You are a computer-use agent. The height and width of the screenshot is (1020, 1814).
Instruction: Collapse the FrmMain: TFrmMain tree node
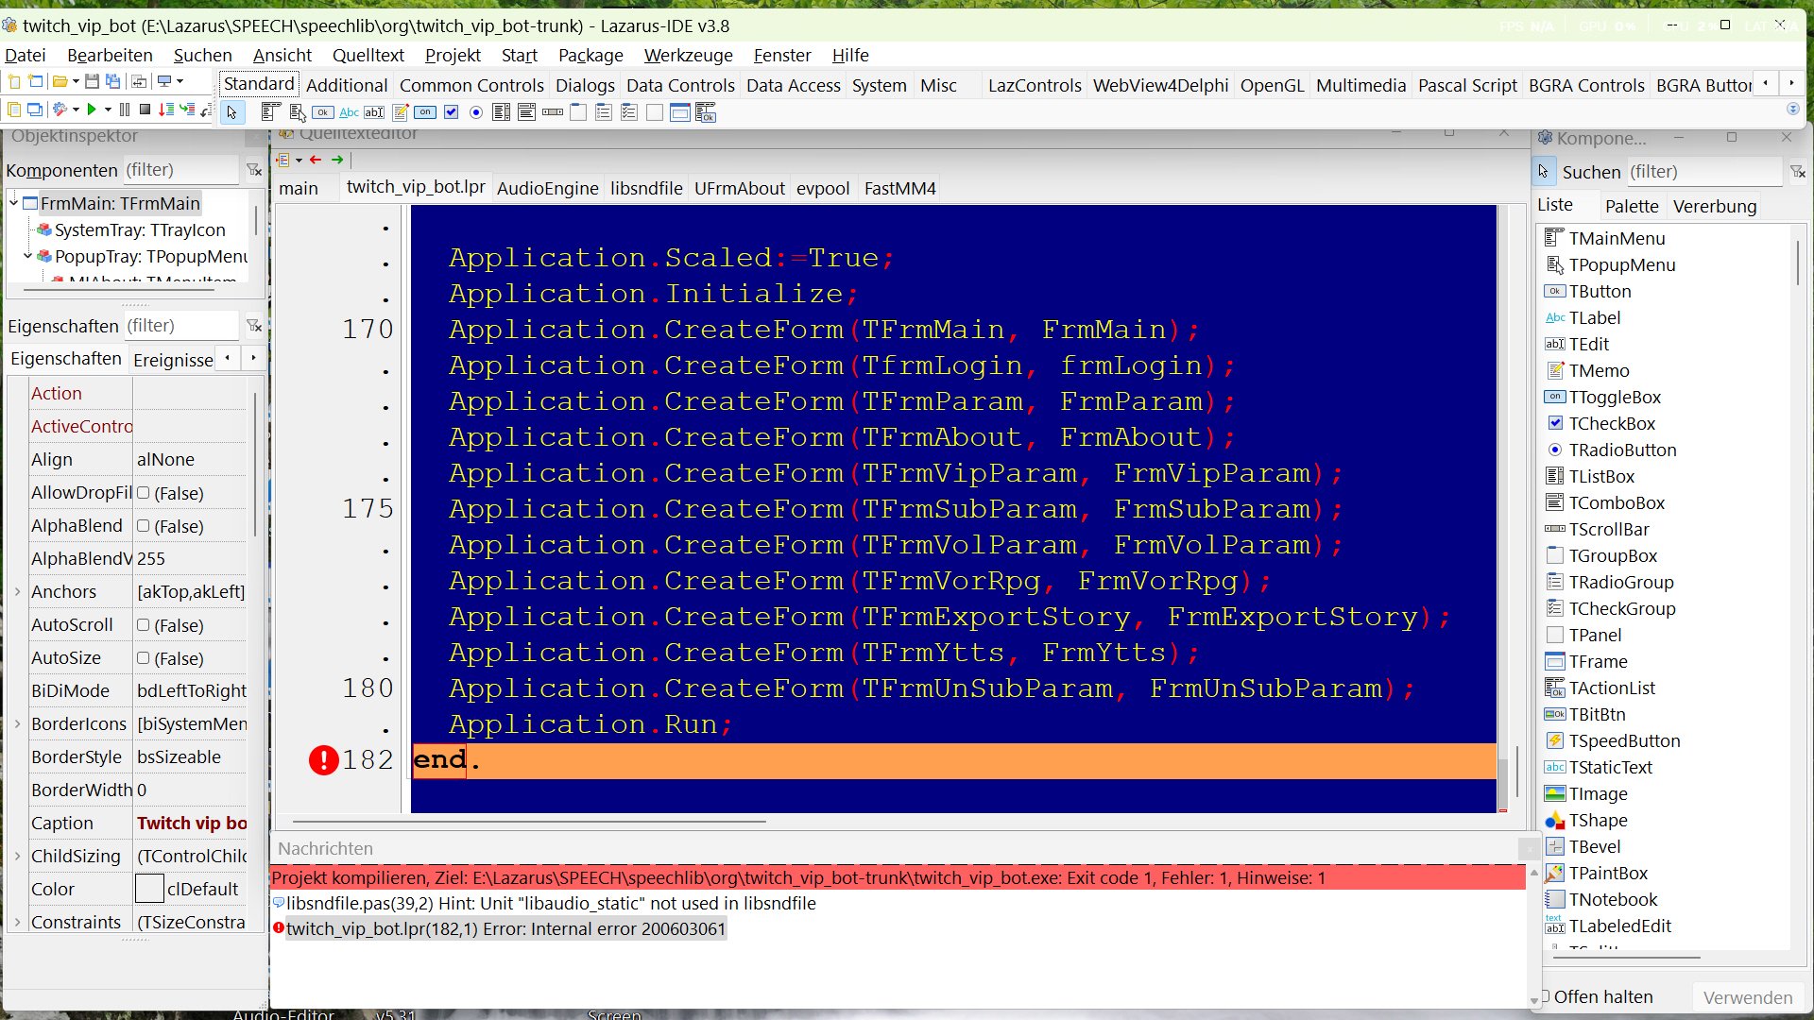[14, 203]
